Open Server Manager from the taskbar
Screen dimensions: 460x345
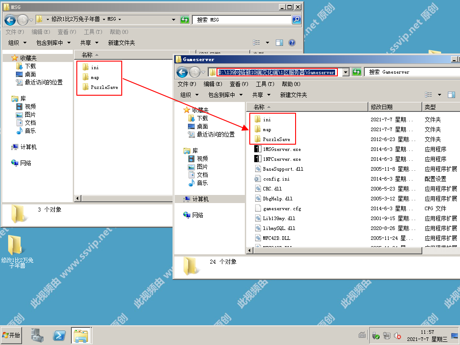[37, 335]
